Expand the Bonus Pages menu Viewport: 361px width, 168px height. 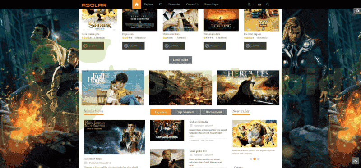pyautogui.click(x=211, y=4)
